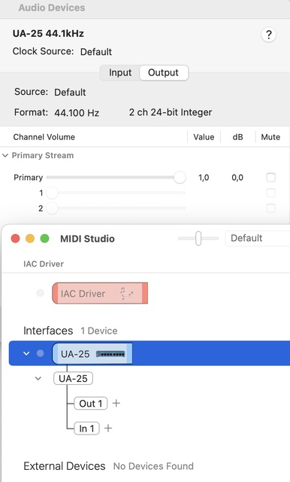
Task: Mute the Primary channel checkbox
Action: [x=270, y=178]
